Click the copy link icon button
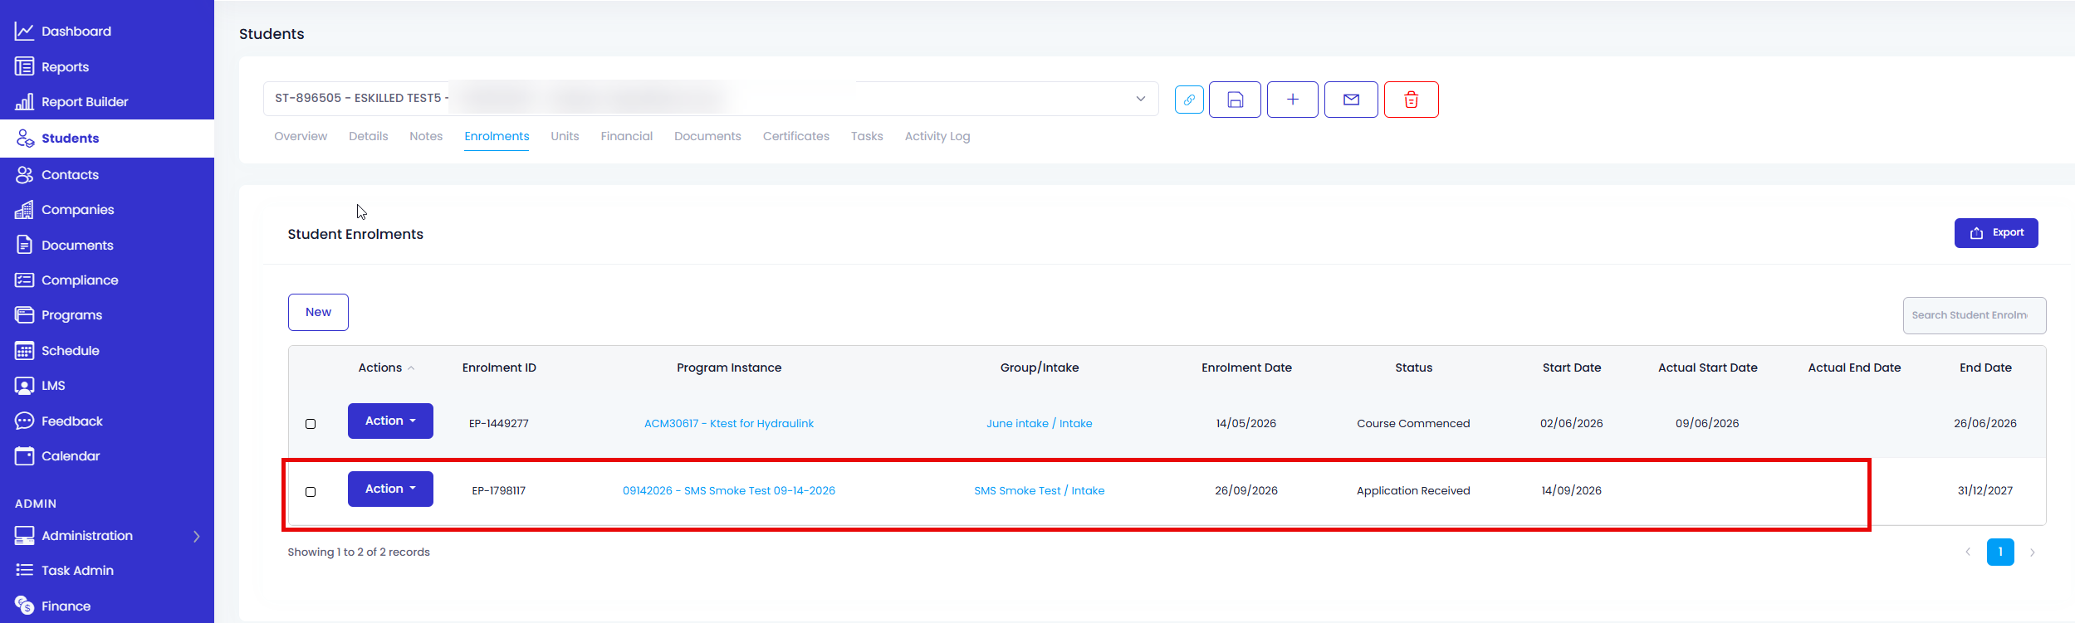This screenshot has height=623, width=2075. click(x=1189, y=100)
